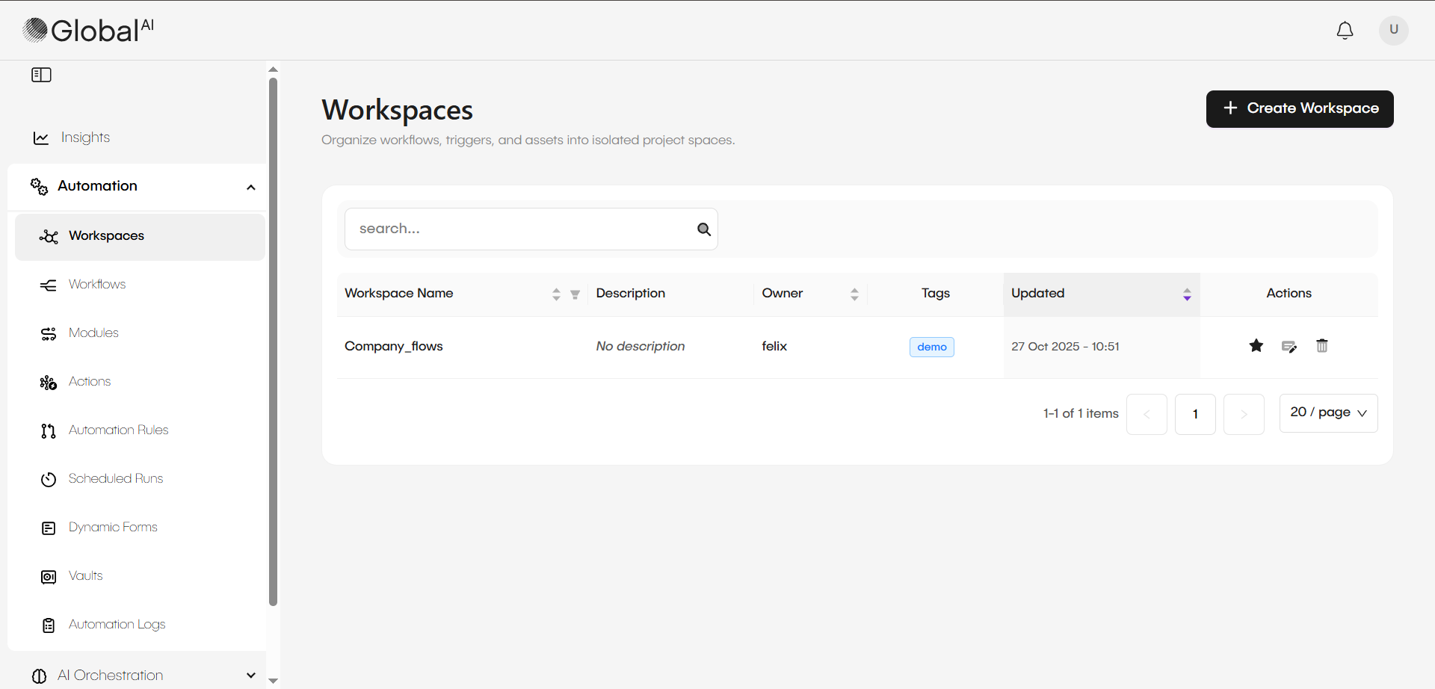Open the filter icon on Workspace Name
This screenshot has width=1435, height=689.
tap(575, 294)
